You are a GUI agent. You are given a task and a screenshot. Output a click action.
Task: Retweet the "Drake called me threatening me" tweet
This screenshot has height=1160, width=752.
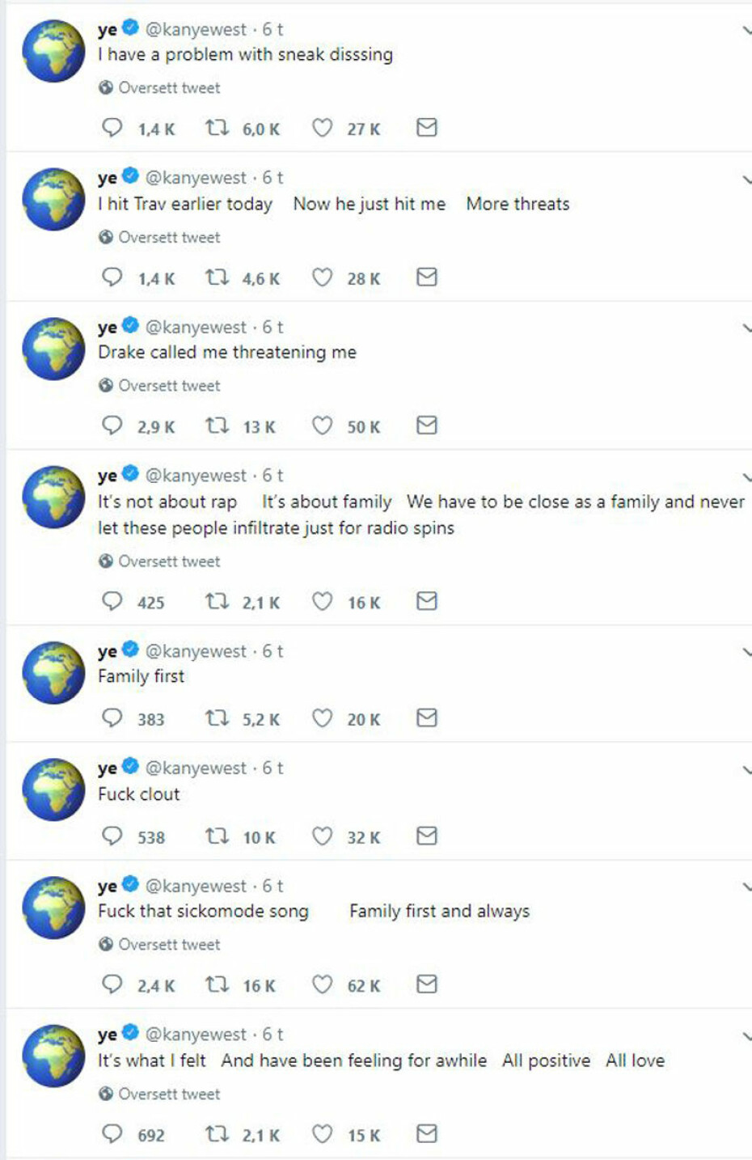click(218, 425)
